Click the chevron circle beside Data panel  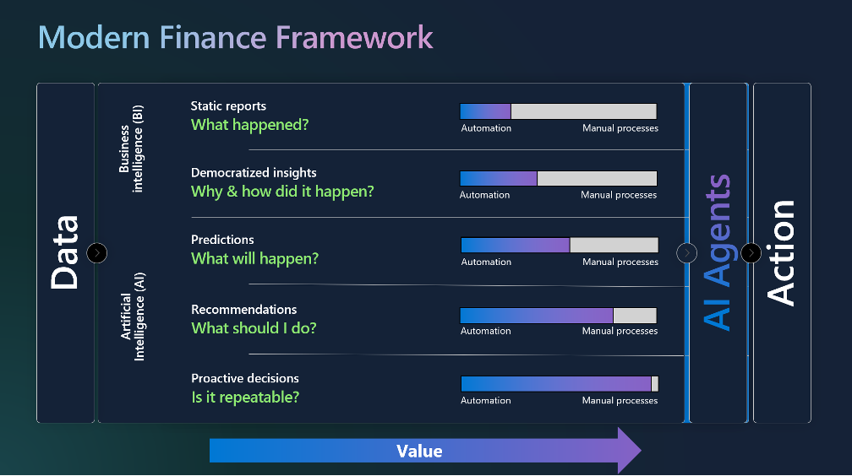pos(96,253)
